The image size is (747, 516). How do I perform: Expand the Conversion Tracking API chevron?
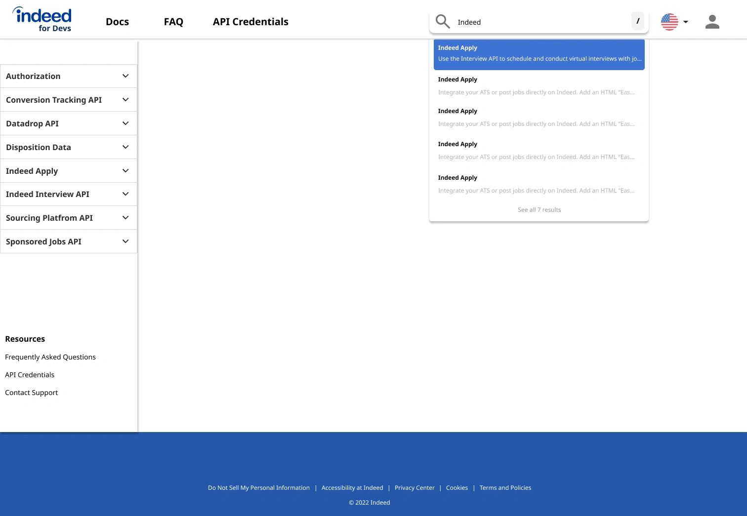pyautogui.click(x=125, y=100)
